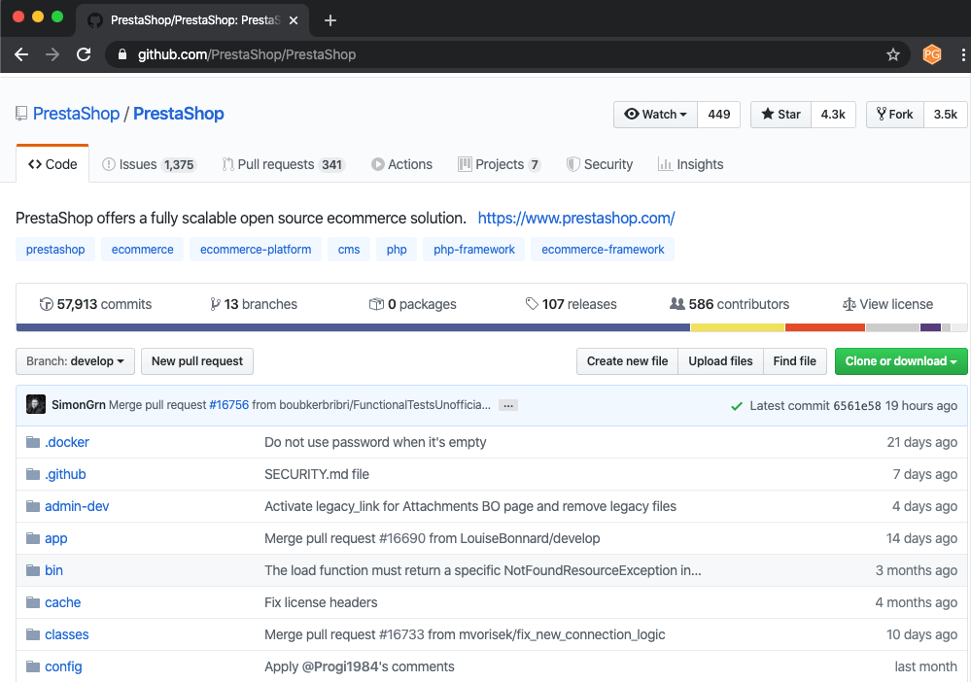
Task: Expand the commit message ellipsis
Action: coord(507,404)
